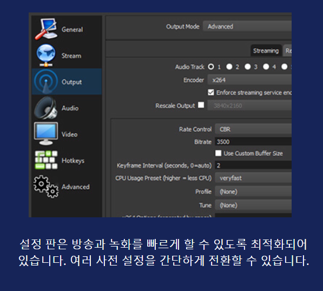Click the Rate Control label text
The image size is (323, 291).
pyautogui.click(x=195, y=129)
